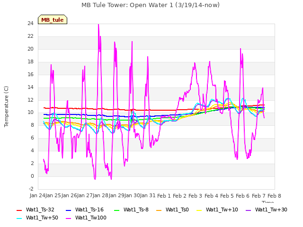Viewport: 303px width, 227px height.
Task: Toggle the Wat1_Tw+50 legend entry
Action: [x=37, y=218]
